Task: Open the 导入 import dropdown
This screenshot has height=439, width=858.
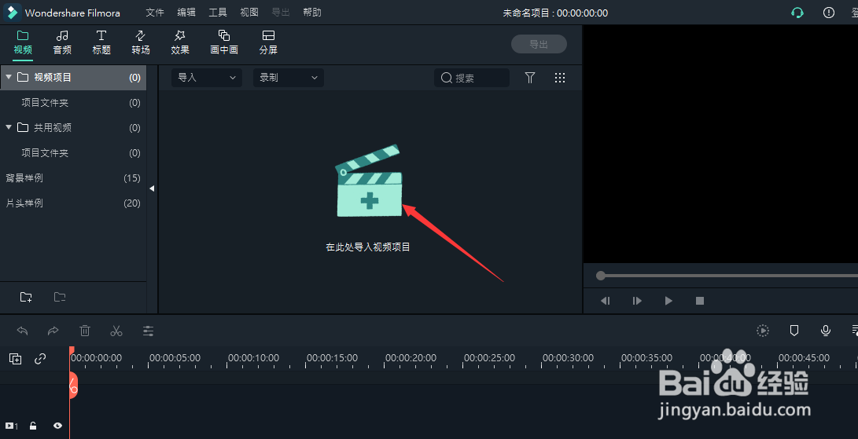Action: (x=207, y=78)
